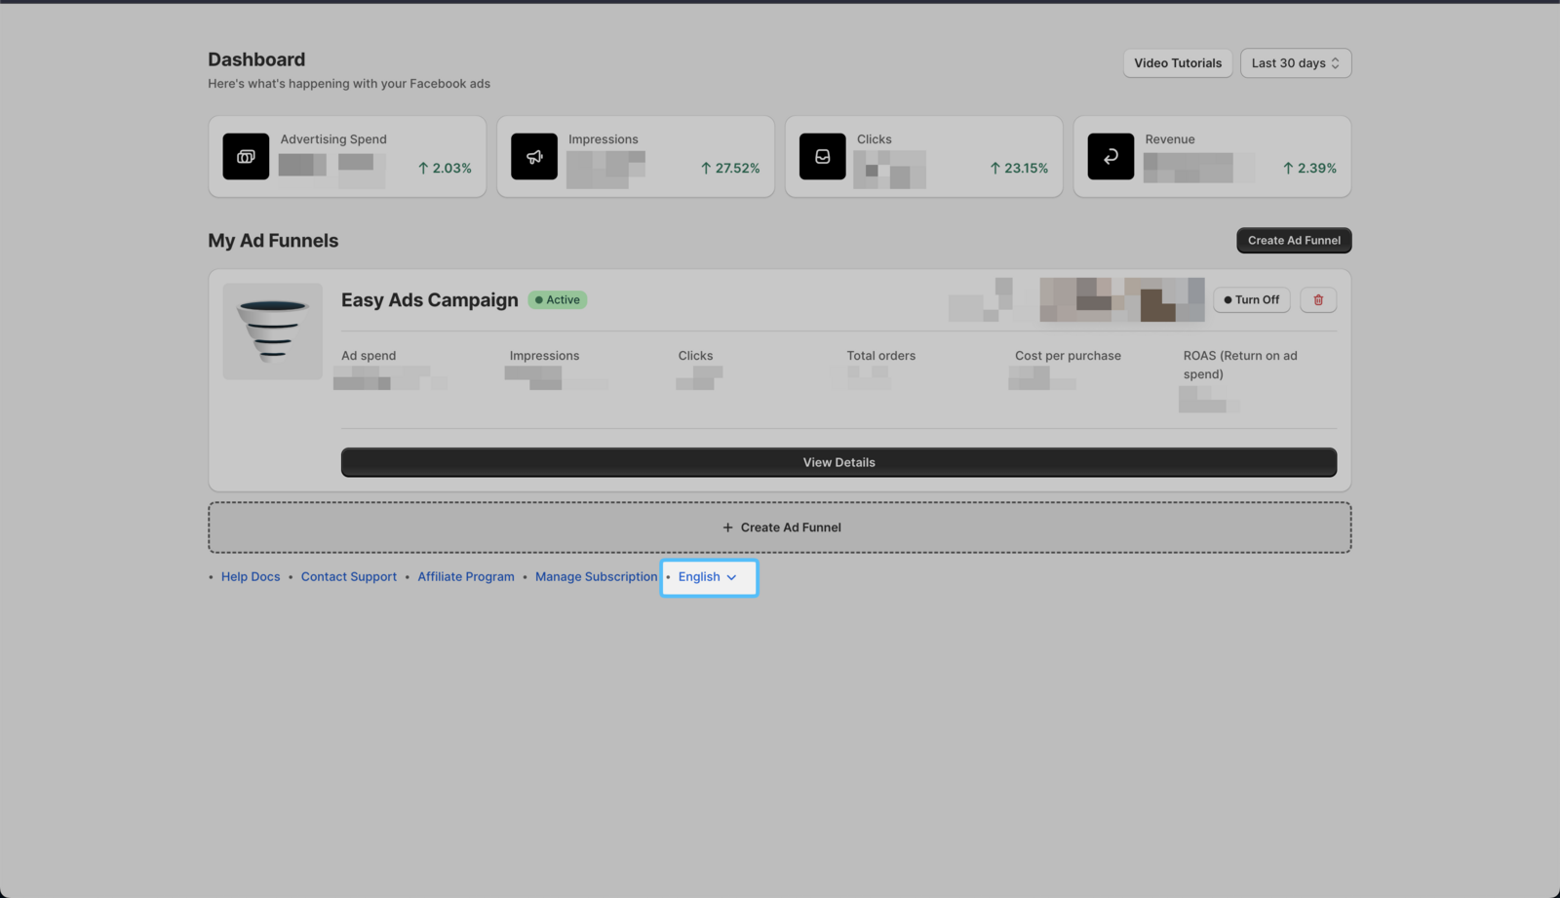Viewport: 1560px width, 898px height.
Task: Click the Revenue 2.39% increase indicator
Action: [x=1309, y=169]
